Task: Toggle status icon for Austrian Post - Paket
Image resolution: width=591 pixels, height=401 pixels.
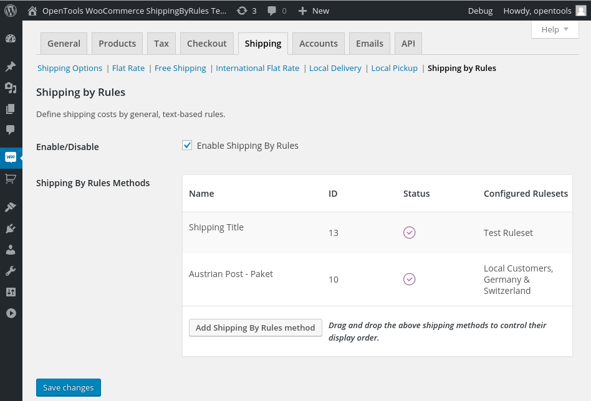Action: coord(409,279)
